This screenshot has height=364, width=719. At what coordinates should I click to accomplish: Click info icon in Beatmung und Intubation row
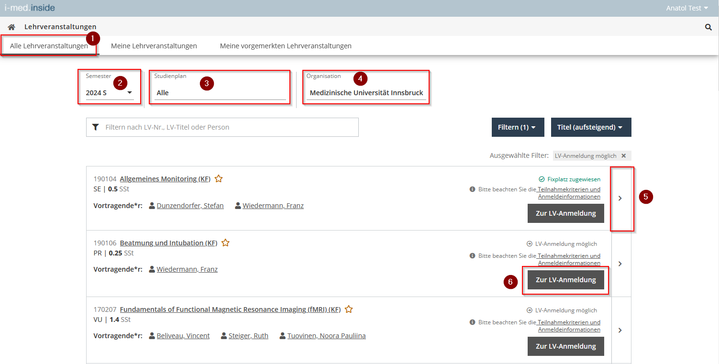point(473,256)
